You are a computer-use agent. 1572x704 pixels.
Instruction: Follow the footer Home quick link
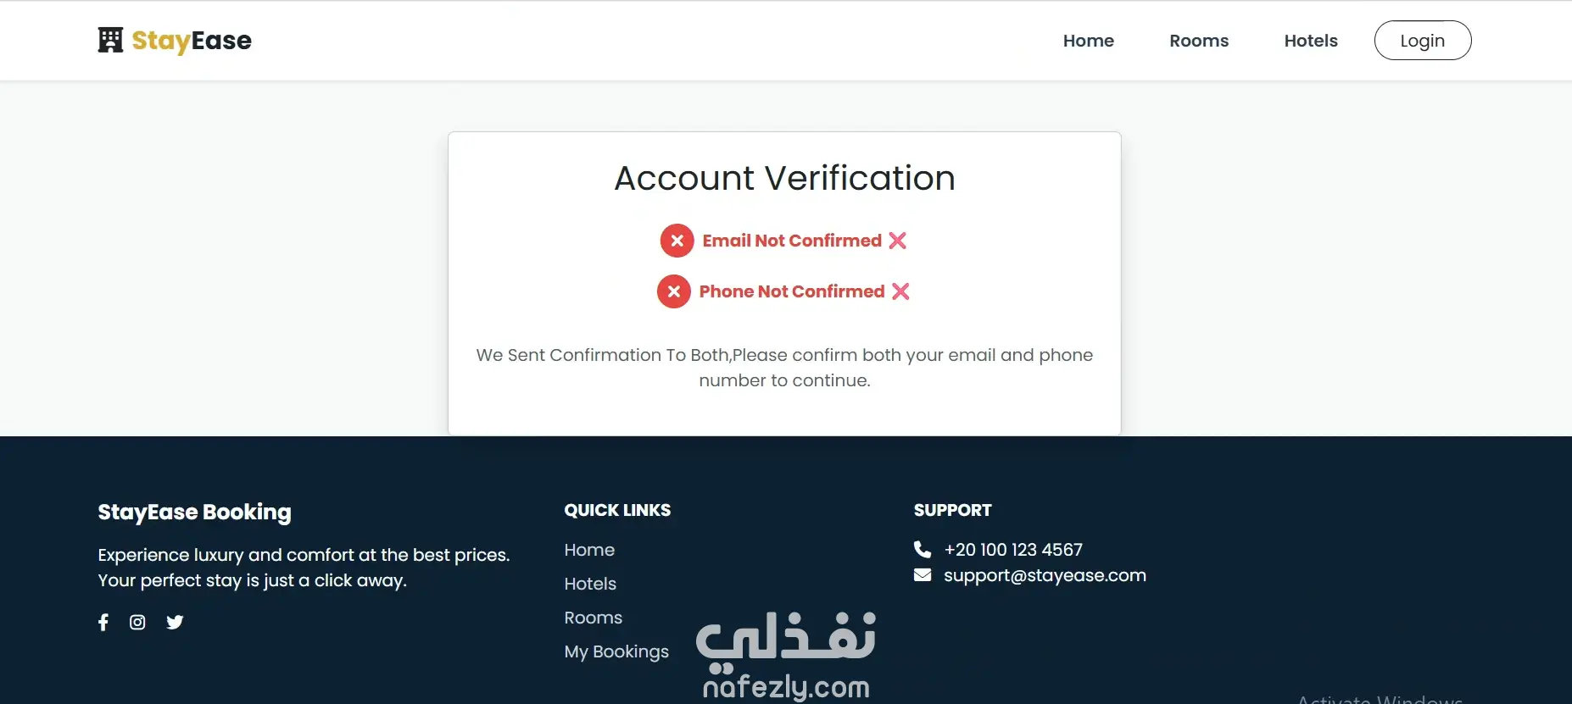pyautogui.click(x=589, y=550)
